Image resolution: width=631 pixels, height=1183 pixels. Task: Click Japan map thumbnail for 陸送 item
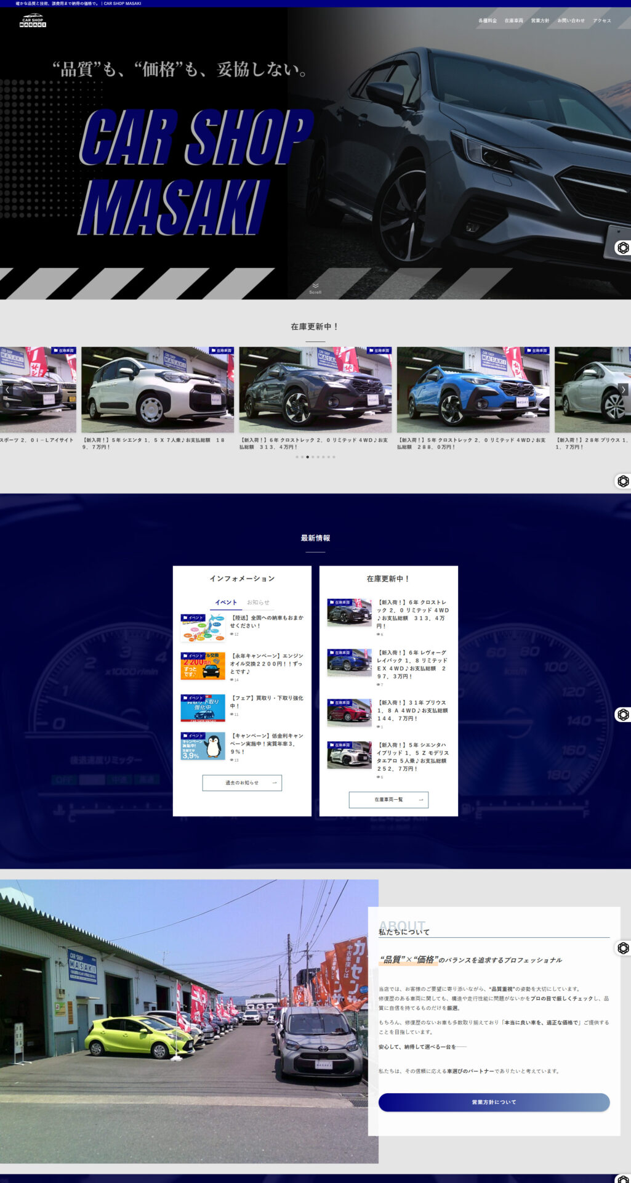coord(203,628)
